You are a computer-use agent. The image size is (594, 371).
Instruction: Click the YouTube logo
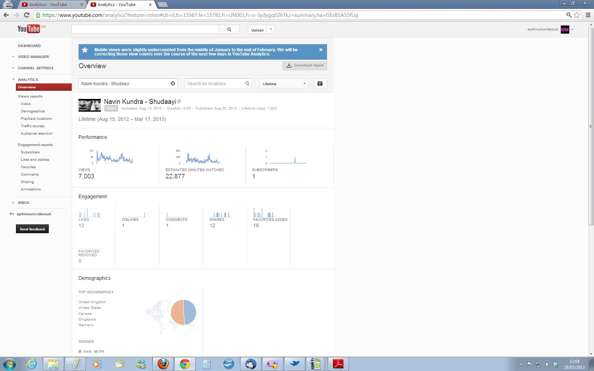[29, 29]
